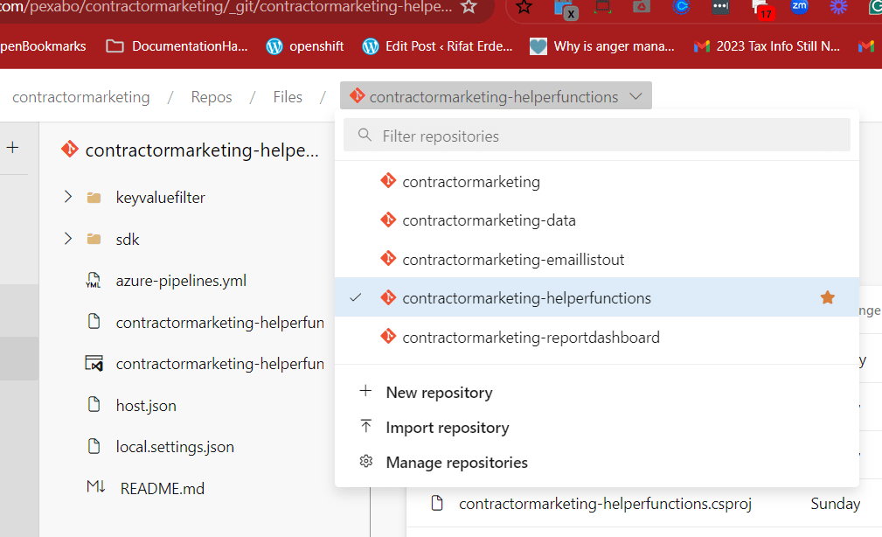The width and height of the screenshot is (882, 537).
Task: Open local.settings.json in the file tree
Action: pos(174,446)
